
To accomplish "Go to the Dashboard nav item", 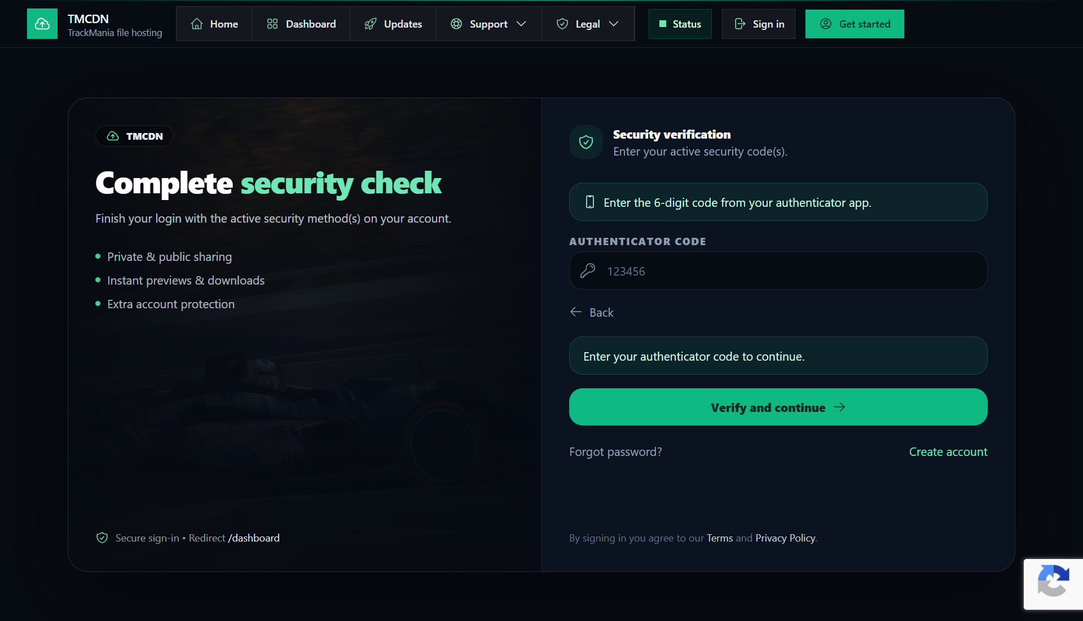I will coord(301,24).
